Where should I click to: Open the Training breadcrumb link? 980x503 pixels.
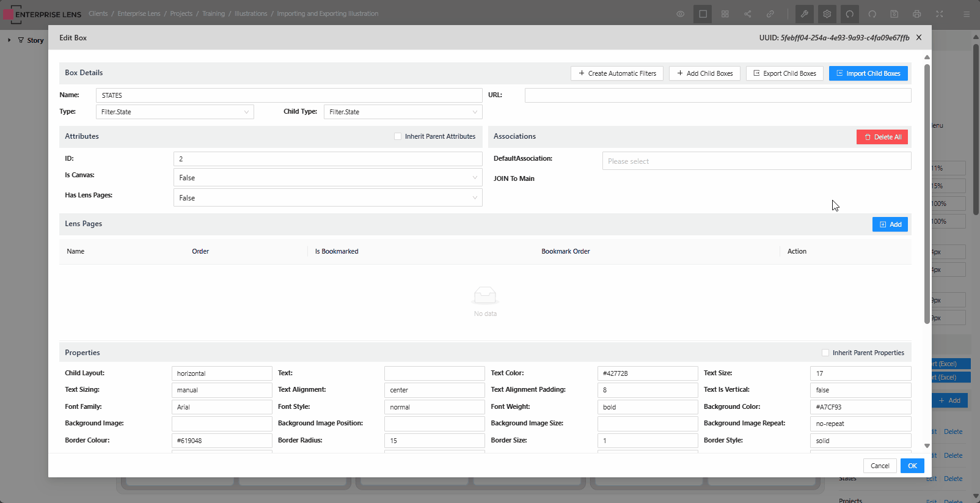tap(213, 13)
